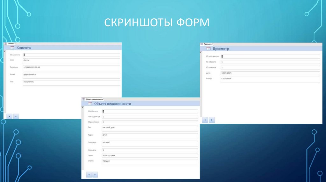326x182 pixels.
Task: Go to next record in Объект недвижимости form
Action: pyautogui.click(x=95, y=174)
